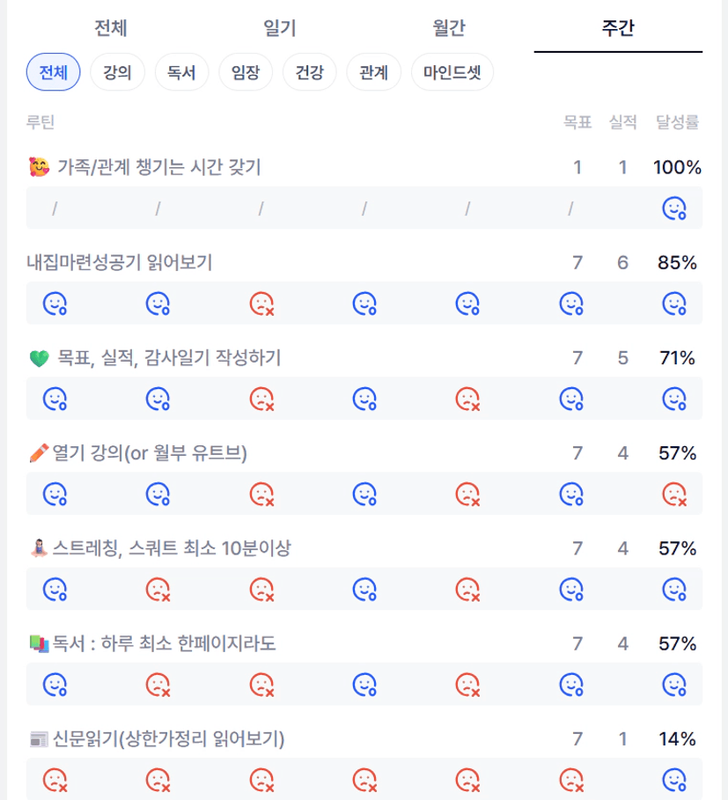This screenshot has width=728, height=800.
Task: Click the green heart emoji beside 목표, 실적, 감사일기
Action: point(39,358)
